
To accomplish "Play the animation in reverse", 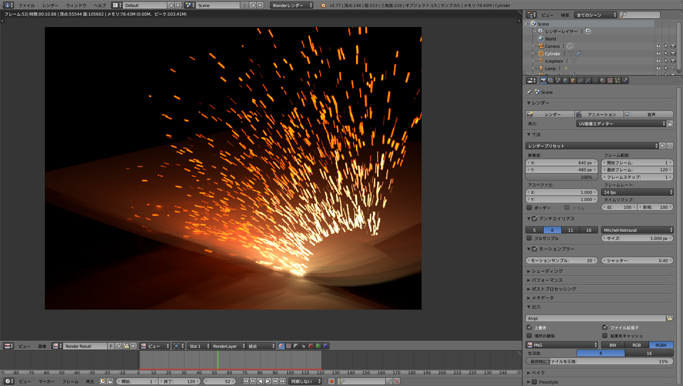I will click(x=260, y=381).
